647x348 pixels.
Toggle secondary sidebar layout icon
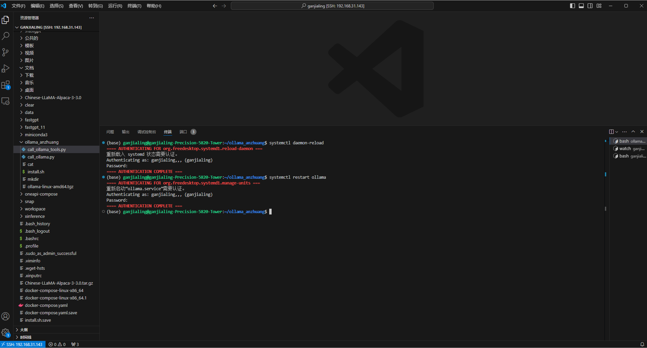[x=590, y=6]
